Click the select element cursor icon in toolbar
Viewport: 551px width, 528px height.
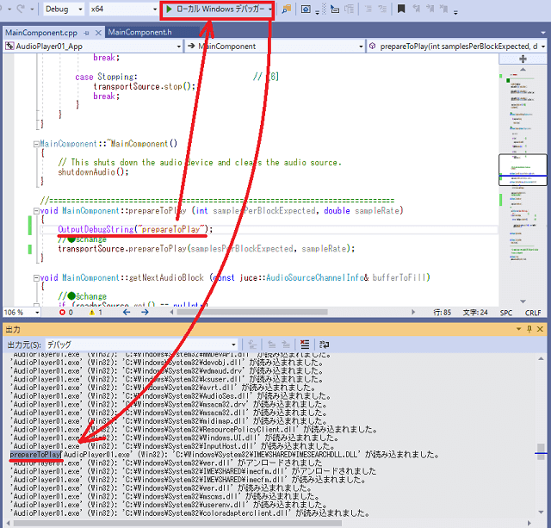tap(335, 9)
